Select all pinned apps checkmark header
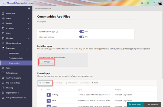The image size is (163, 107). 41,89
